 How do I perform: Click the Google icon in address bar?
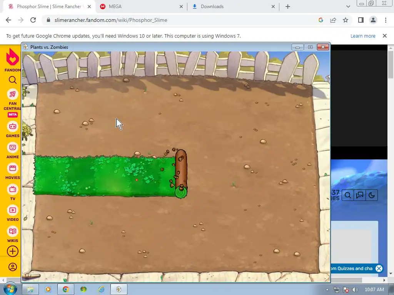point(321,20)
